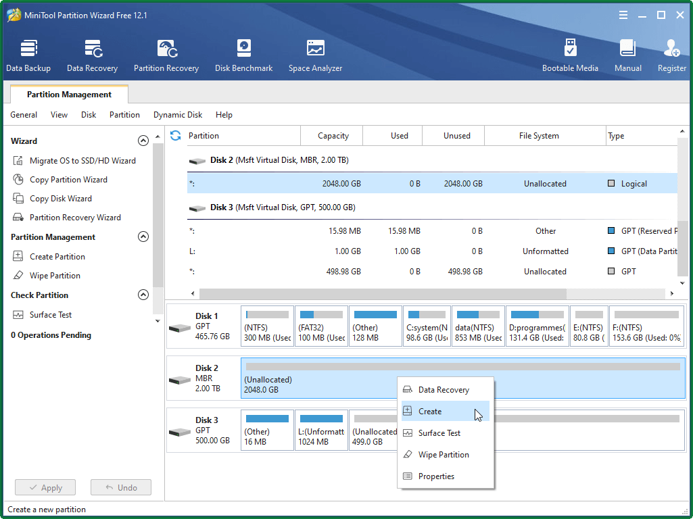Choose Create from the context menu

tap(431, 411)
